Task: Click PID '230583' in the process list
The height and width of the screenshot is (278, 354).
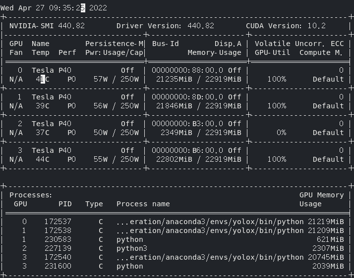Action: tap(58, 239)
